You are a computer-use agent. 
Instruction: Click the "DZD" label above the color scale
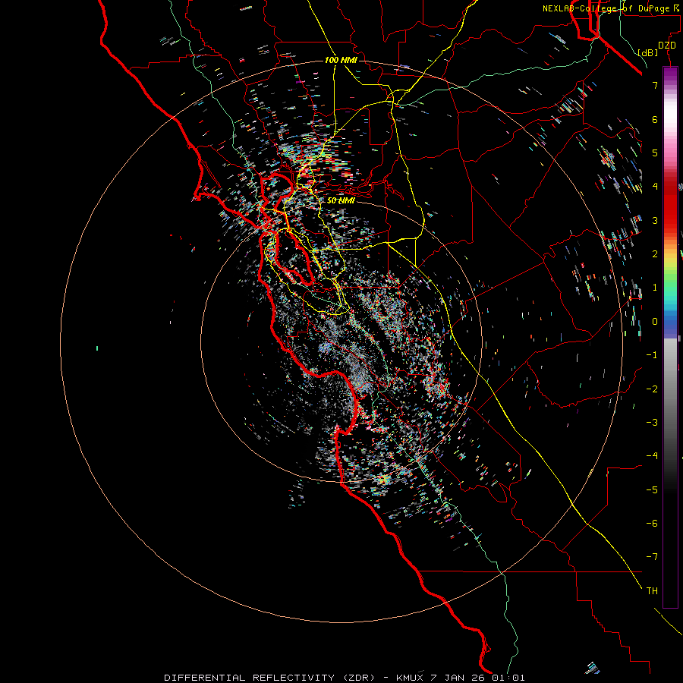[667, 46]
